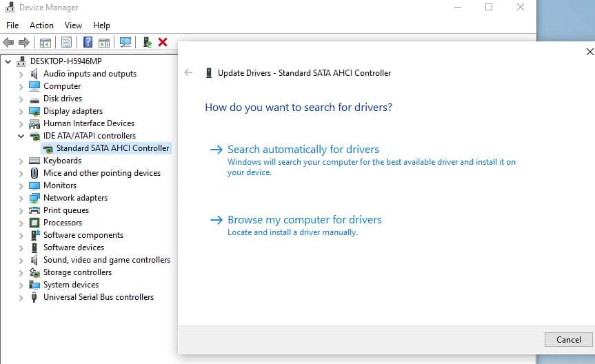Viewport: 595px width, 364px height.
Task: Select the Print queues printer icon
Action: (x=34, y=210)
